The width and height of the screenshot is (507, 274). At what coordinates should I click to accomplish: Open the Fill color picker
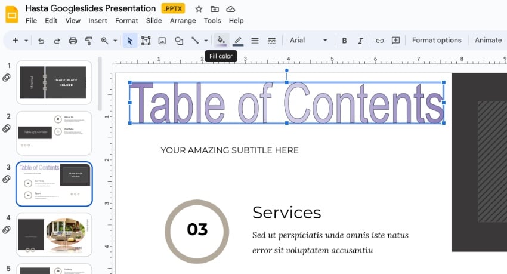pos(221,41)
